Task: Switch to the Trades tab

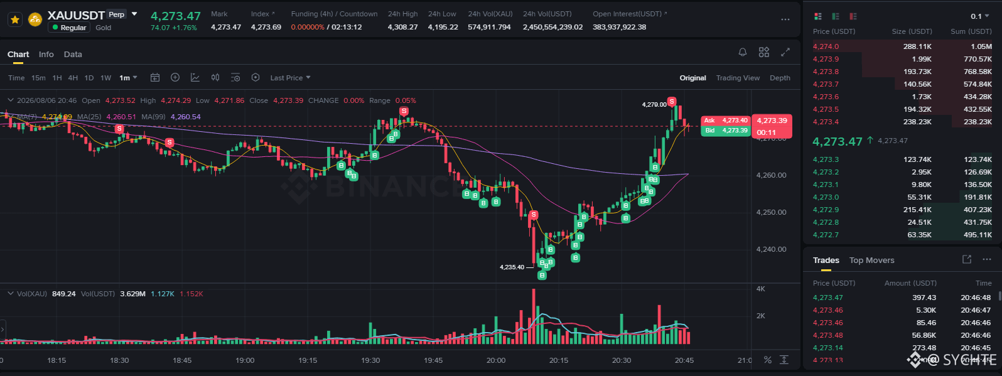Action: click(x=826, y=261)
